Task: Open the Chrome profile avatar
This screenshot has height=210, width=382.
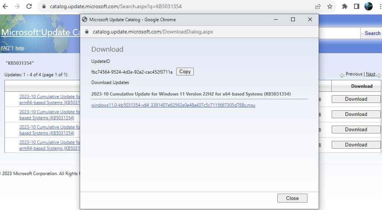Action: pyautogui.click(x=369, y=6)
